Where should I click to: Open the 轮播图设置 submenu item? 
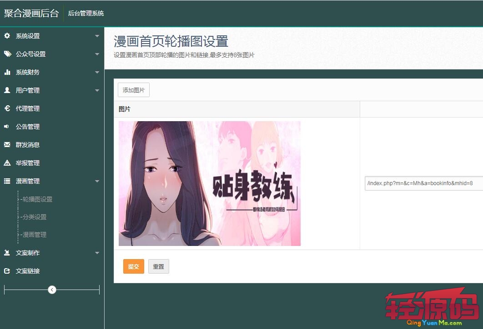click(x=37, y=199)
